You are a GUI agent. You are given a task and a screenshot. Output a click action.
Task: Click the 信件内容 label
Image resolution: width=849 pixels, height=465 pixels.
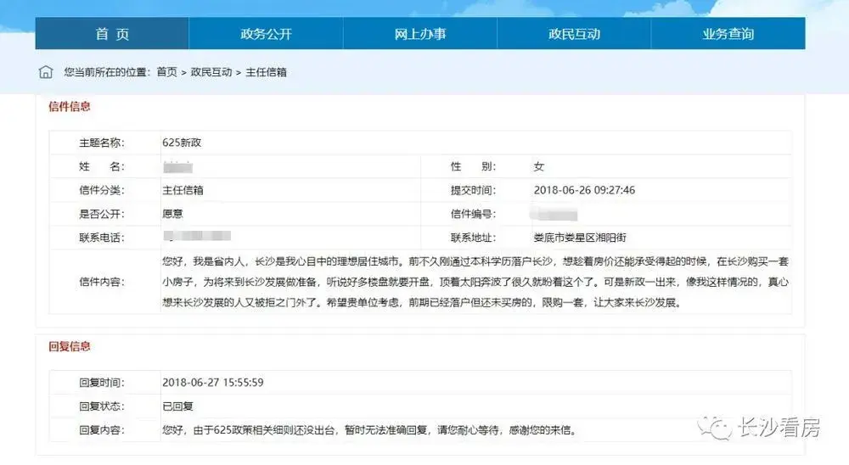pyautogui.click(x=102, y=282)
